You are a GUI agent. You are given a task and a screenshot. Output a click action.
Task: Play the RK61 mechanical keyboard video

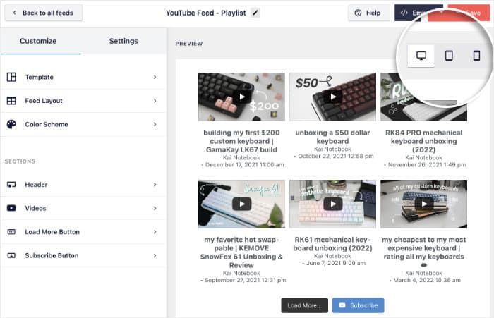pos(332,204)
